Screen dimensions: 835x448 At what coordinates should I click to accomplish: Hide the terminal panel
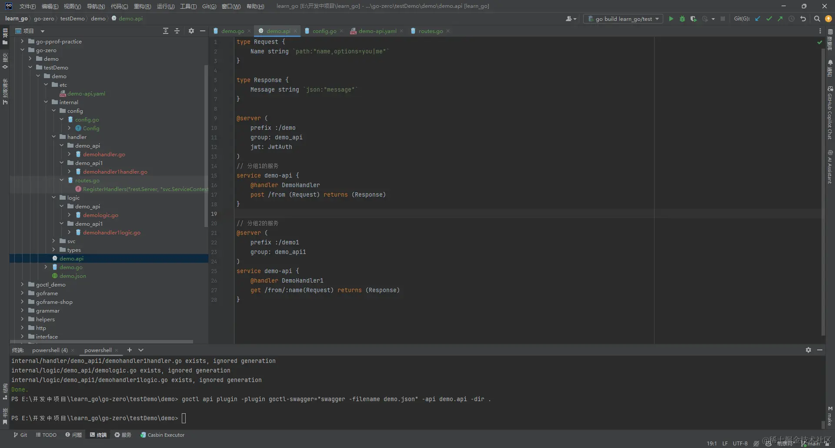pos(820,350)
